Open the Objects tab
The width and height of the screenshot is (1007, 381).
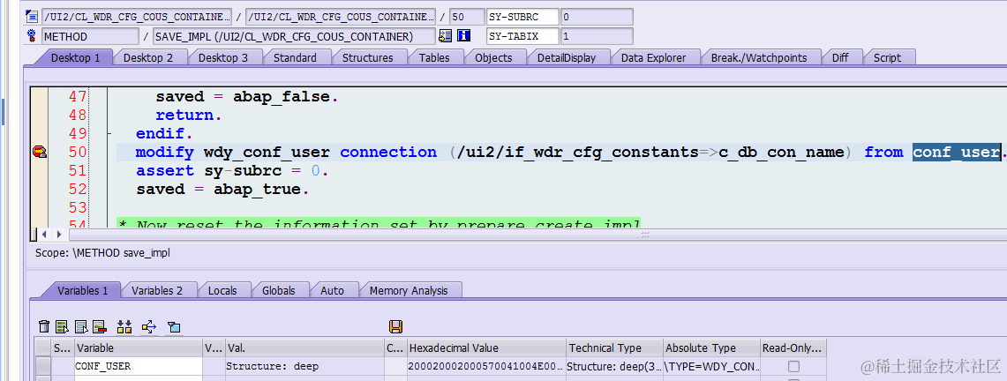(493, 57)
